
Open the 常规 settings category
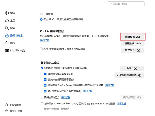13,13
